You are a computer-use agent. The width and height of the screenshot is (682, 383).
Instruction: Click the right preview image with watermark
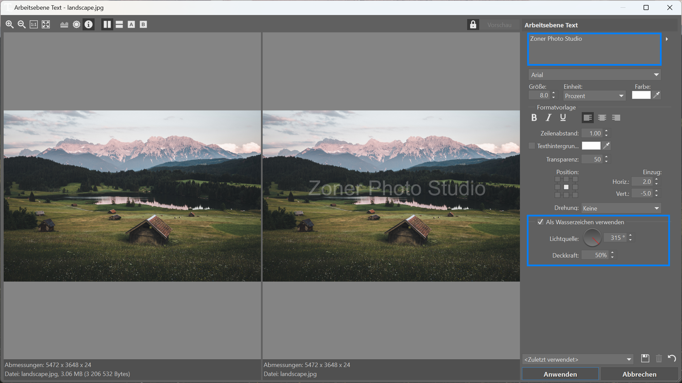click(391, 196)
